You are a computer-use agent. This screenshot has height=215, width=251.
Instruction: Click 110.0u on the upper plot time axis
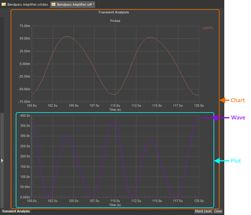115,105
